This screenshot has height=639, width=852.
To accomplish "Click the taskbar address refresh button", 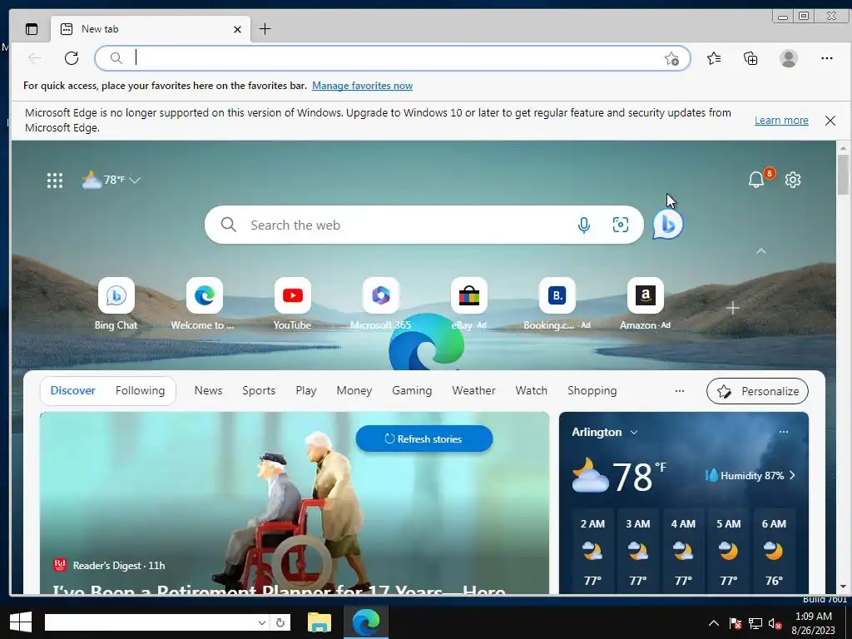I will tap(280, 622).
